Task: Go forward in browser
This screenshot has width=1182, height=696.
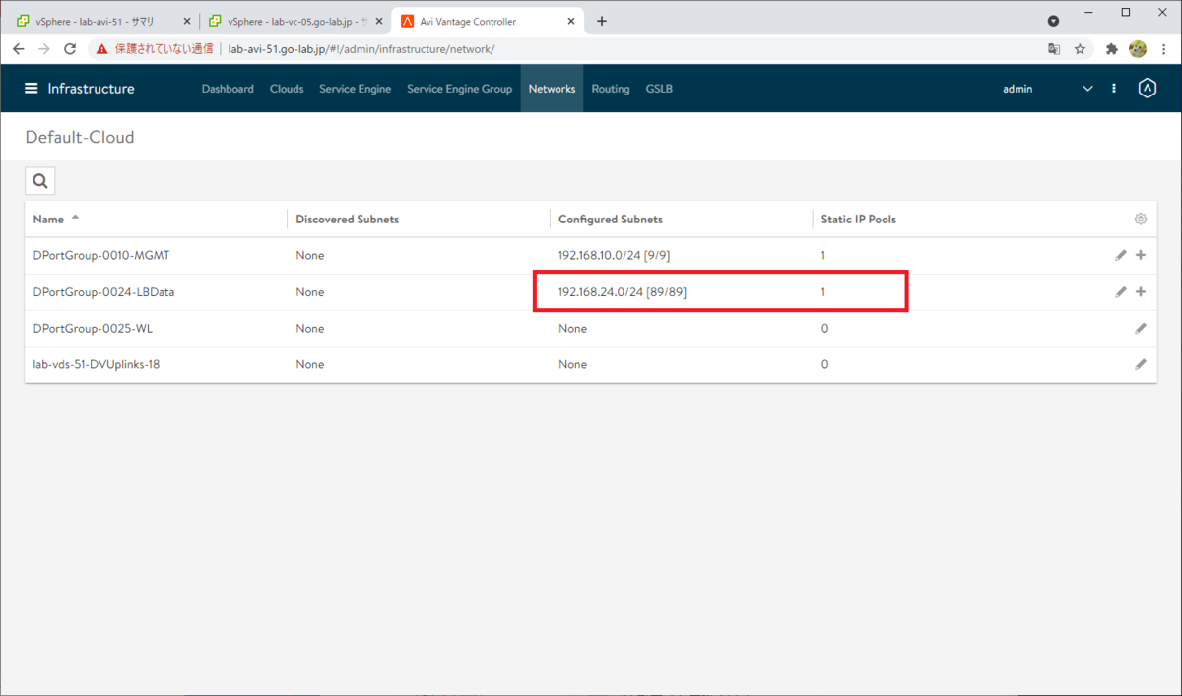Action: (x=43, y=48)
